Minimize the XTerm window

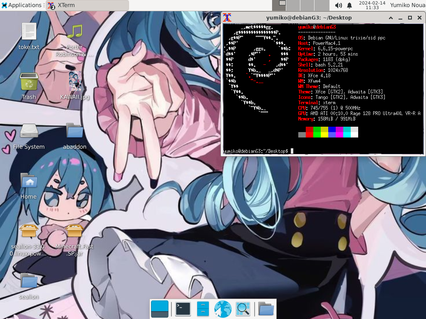tap(400, 17)
